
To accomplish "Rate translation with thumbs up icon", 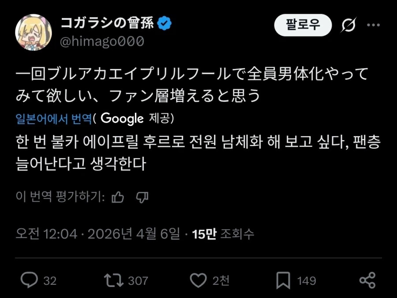I will click(118, 197).
